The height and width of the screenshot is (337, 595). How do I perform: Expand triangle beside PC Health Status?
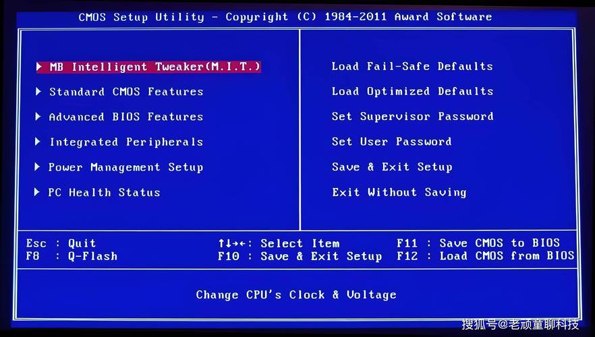37,193
